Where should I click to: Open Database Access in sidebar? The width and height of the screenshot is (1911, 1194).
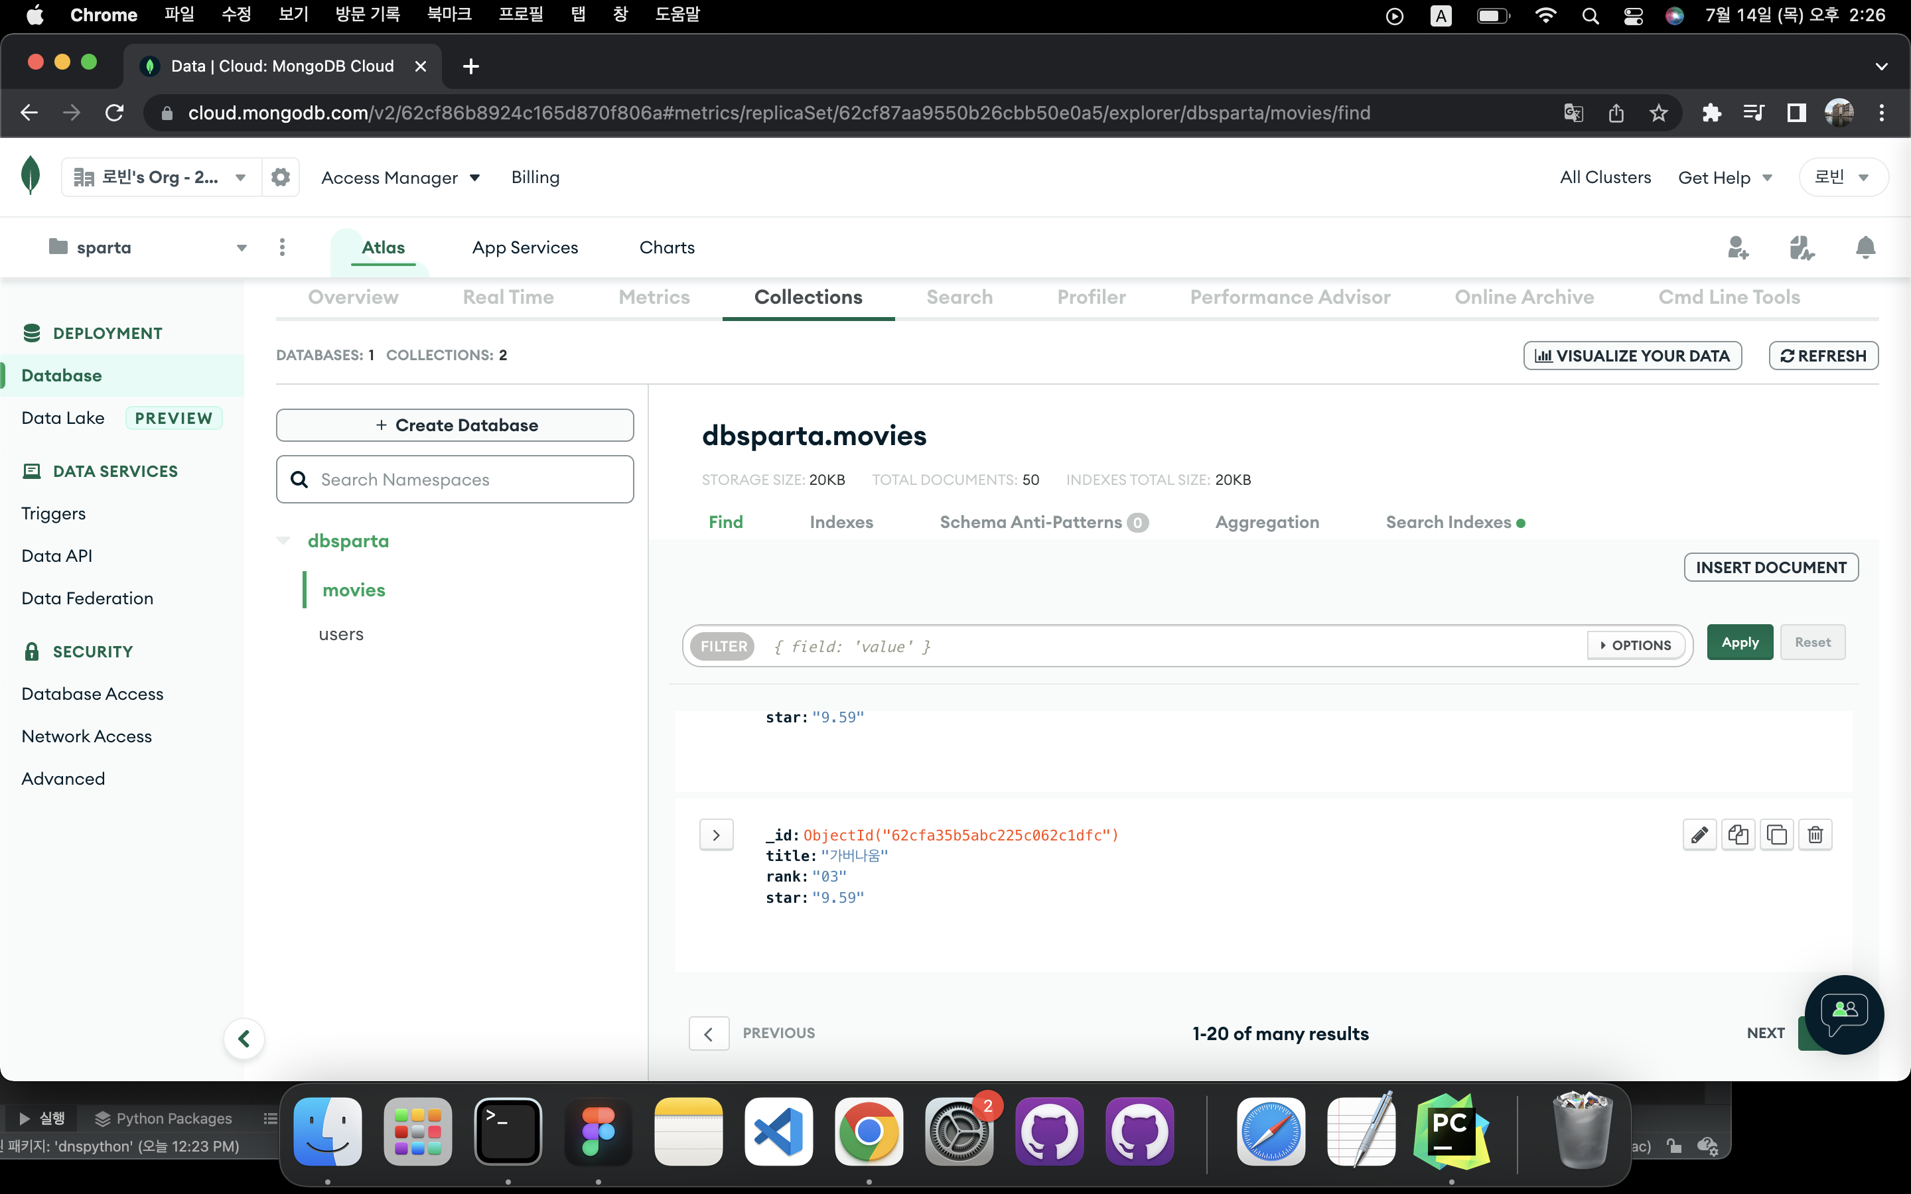click(92, 693)
